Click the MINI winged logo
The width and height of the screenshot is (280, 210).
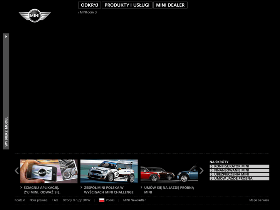point(35,15)
